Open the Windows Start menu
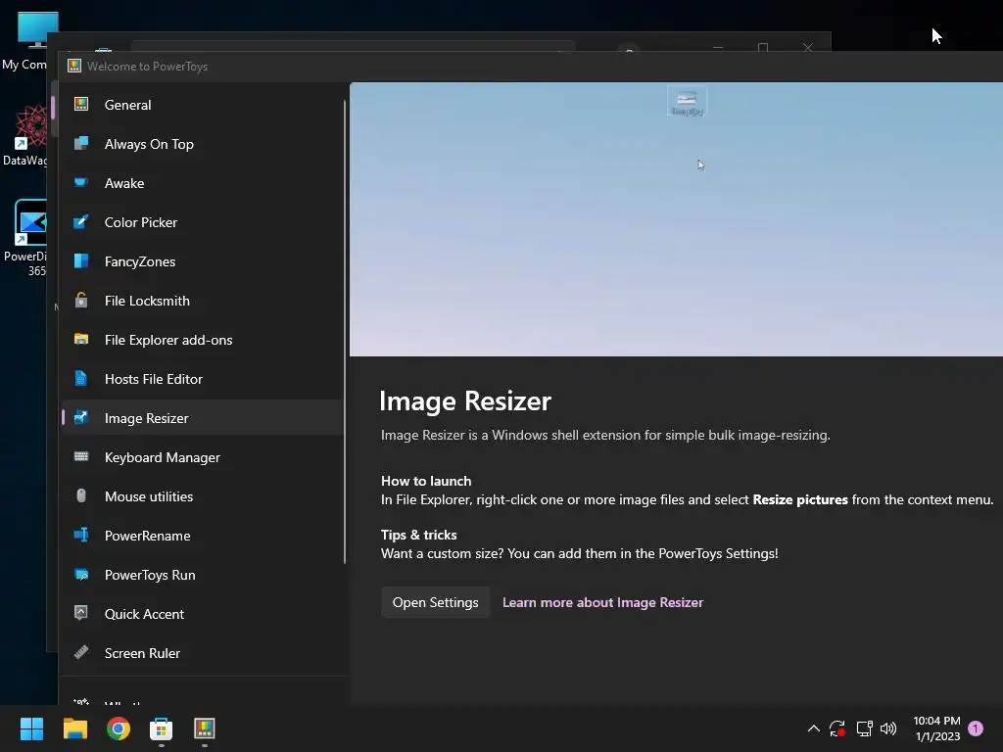1003x752 pixels. click(31, 728)
